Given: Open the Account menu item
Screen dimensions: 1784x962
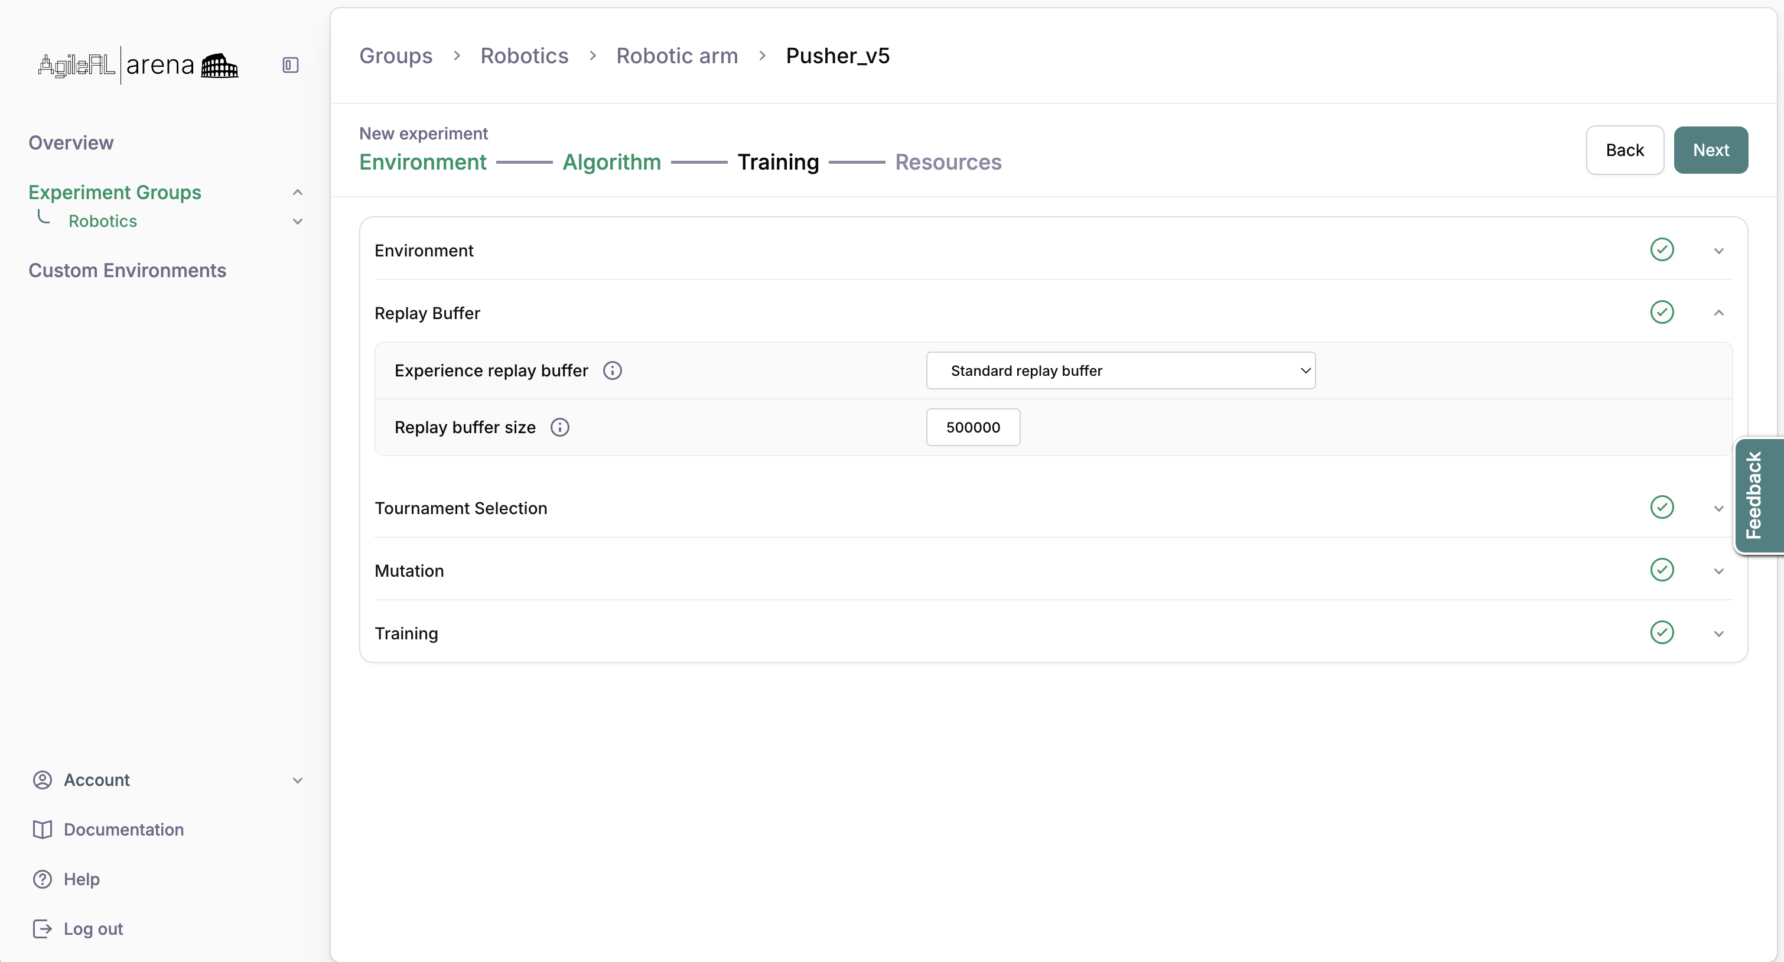Looking at the screenshot, I should click(x=96, y=780).
